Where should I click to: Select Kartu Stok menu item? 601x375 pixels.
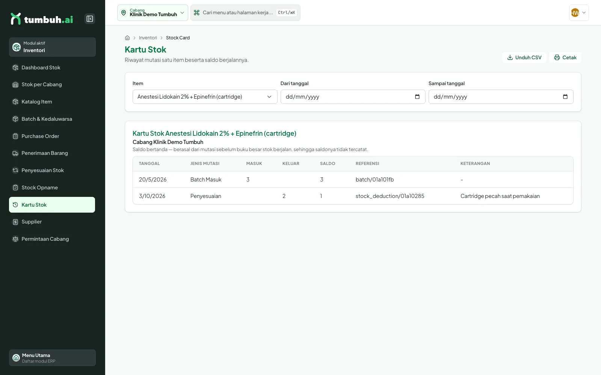[x=52, y=205]
